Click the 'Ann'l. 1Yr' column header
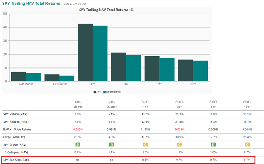Screen dimensions: 264x164 [x=145, y=104]
